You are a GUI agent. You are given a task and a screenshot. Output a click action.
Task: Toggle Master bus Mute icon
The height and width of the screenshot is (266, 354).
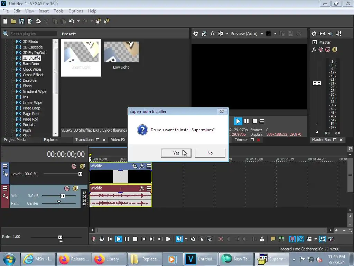(x=328, y=50)
